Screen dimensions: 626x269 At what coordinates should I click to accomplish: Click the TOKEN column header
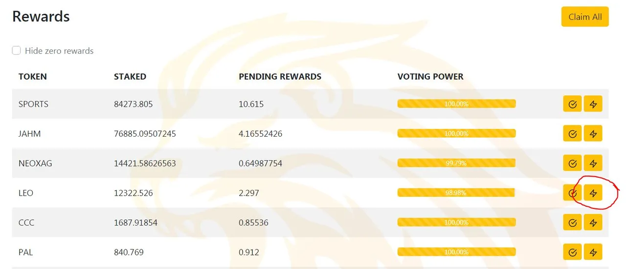pos(33,77)
